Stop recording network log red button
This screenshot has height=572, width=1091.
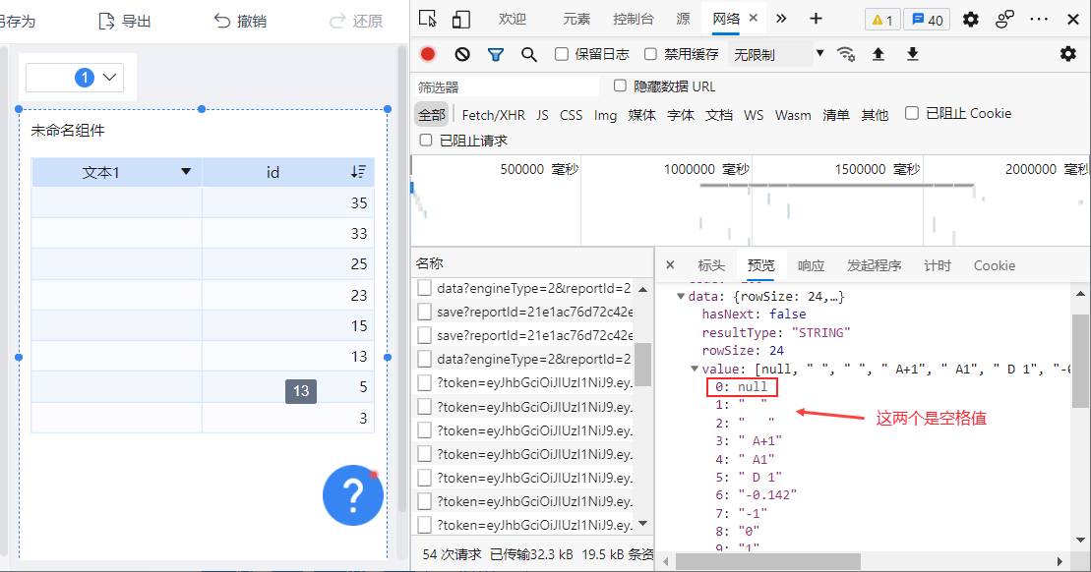pyautogui.click(x=428, y=53)
